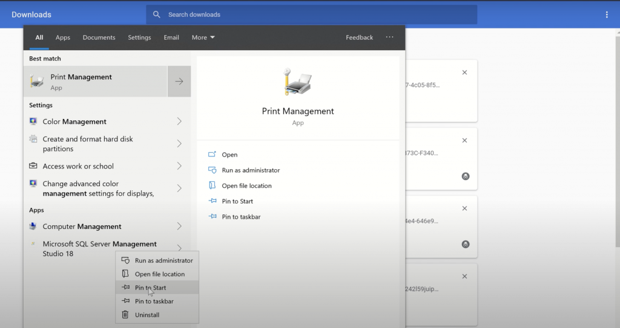Click the Run as administrator icon in context menu
This screenshot has width=620, height=328.
(125, 260)
